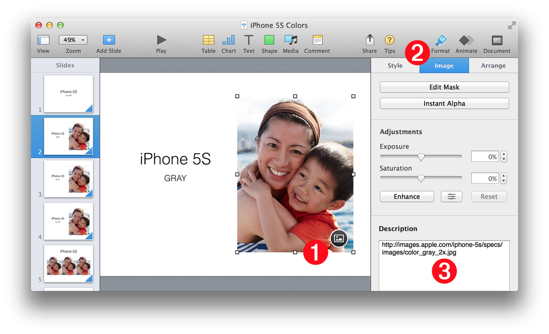
Task: Open the Chart toolbar icon
Action: [229, 40]
